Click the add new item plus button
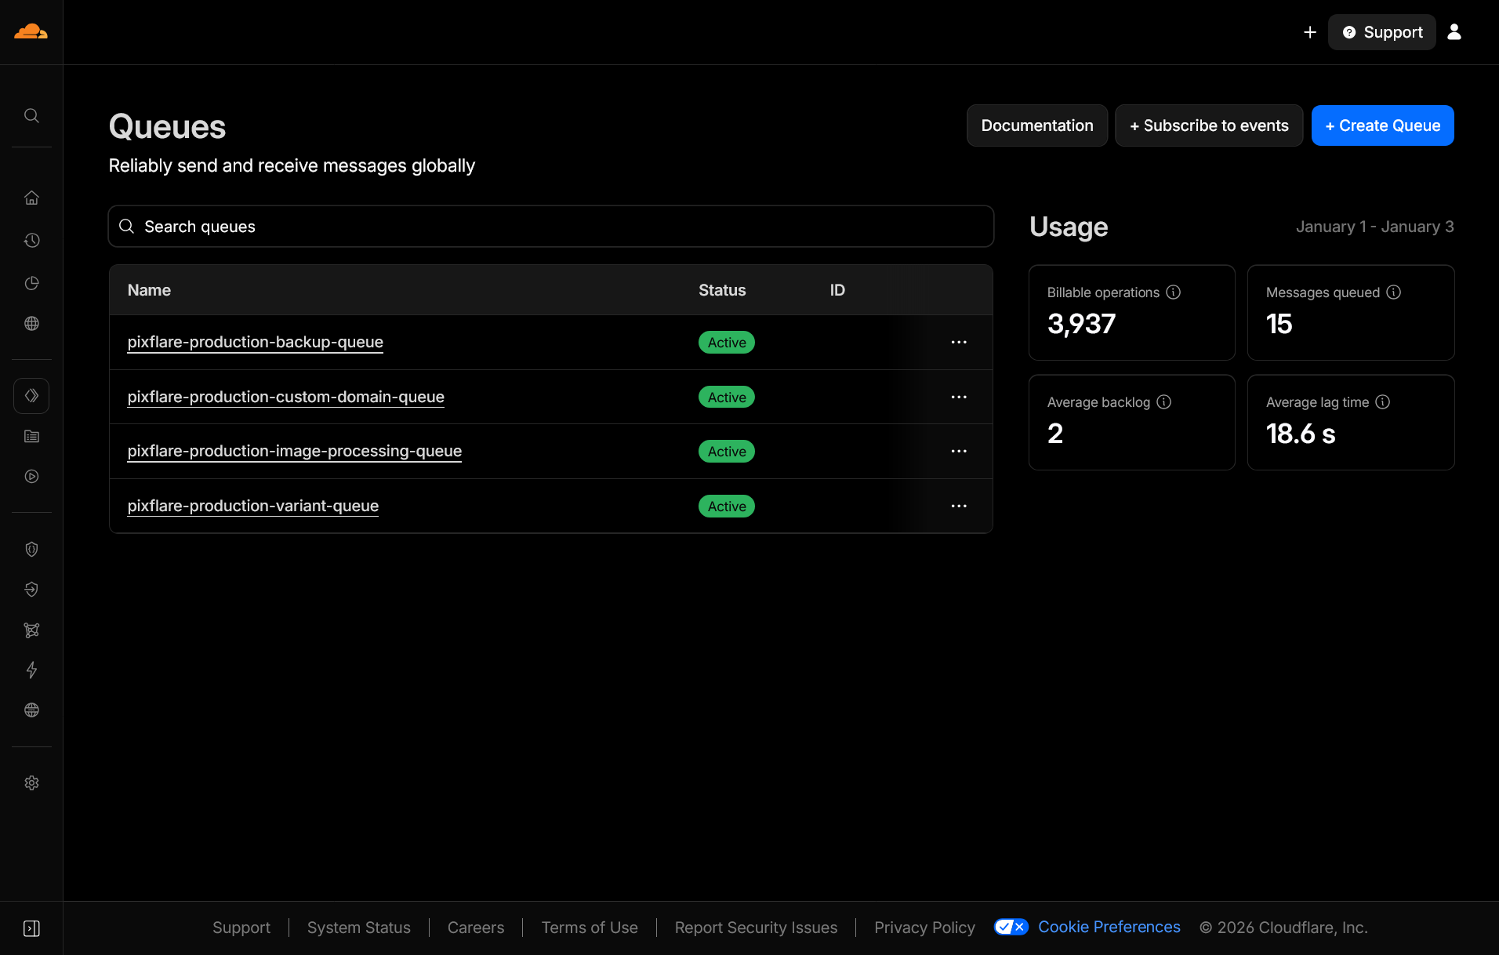1499x955 pixels. [1310, 32]
